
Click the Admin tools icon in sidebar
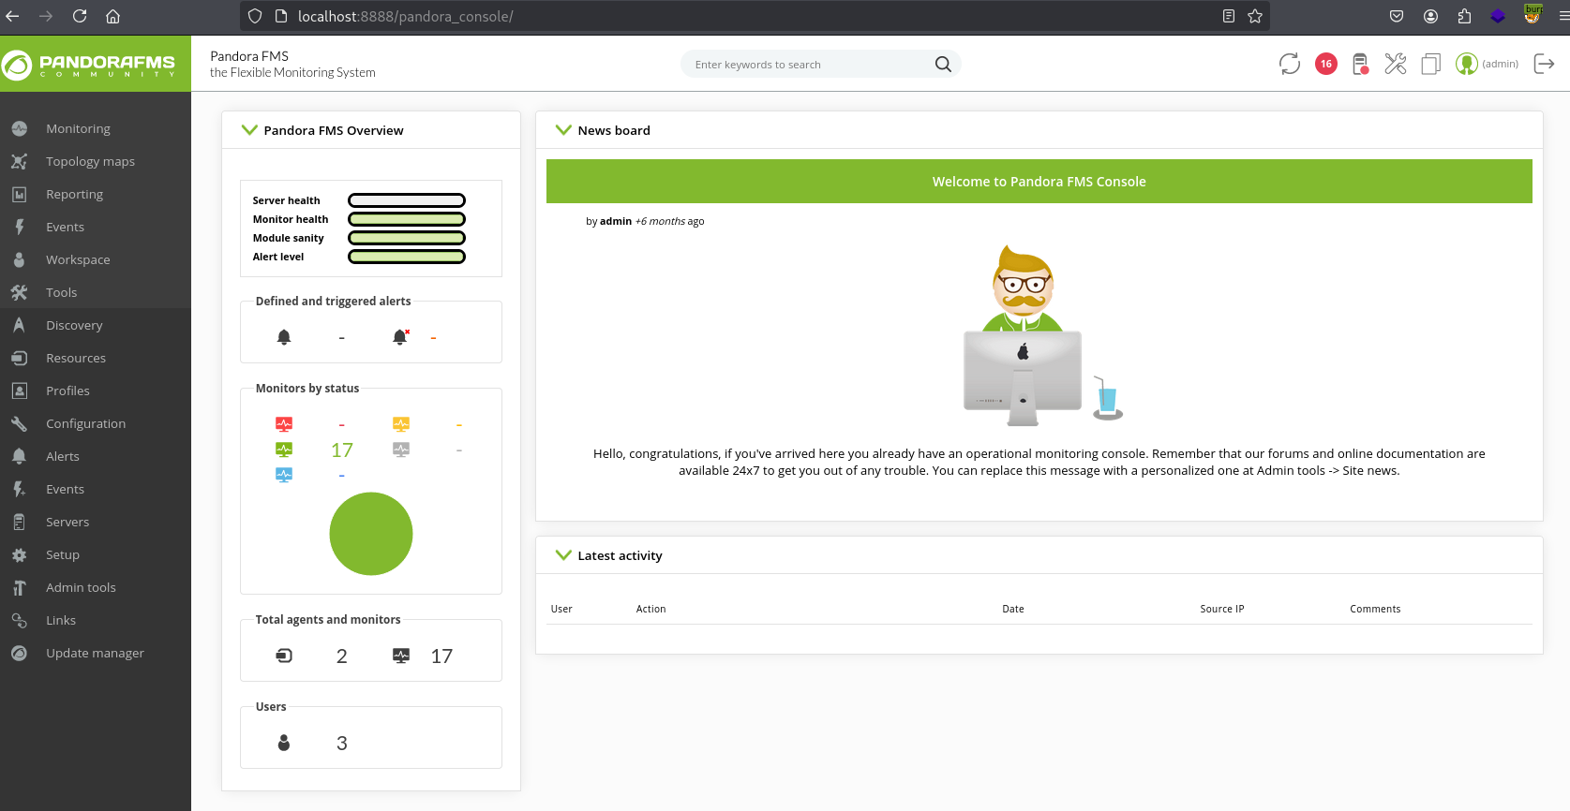click(19, 587)
